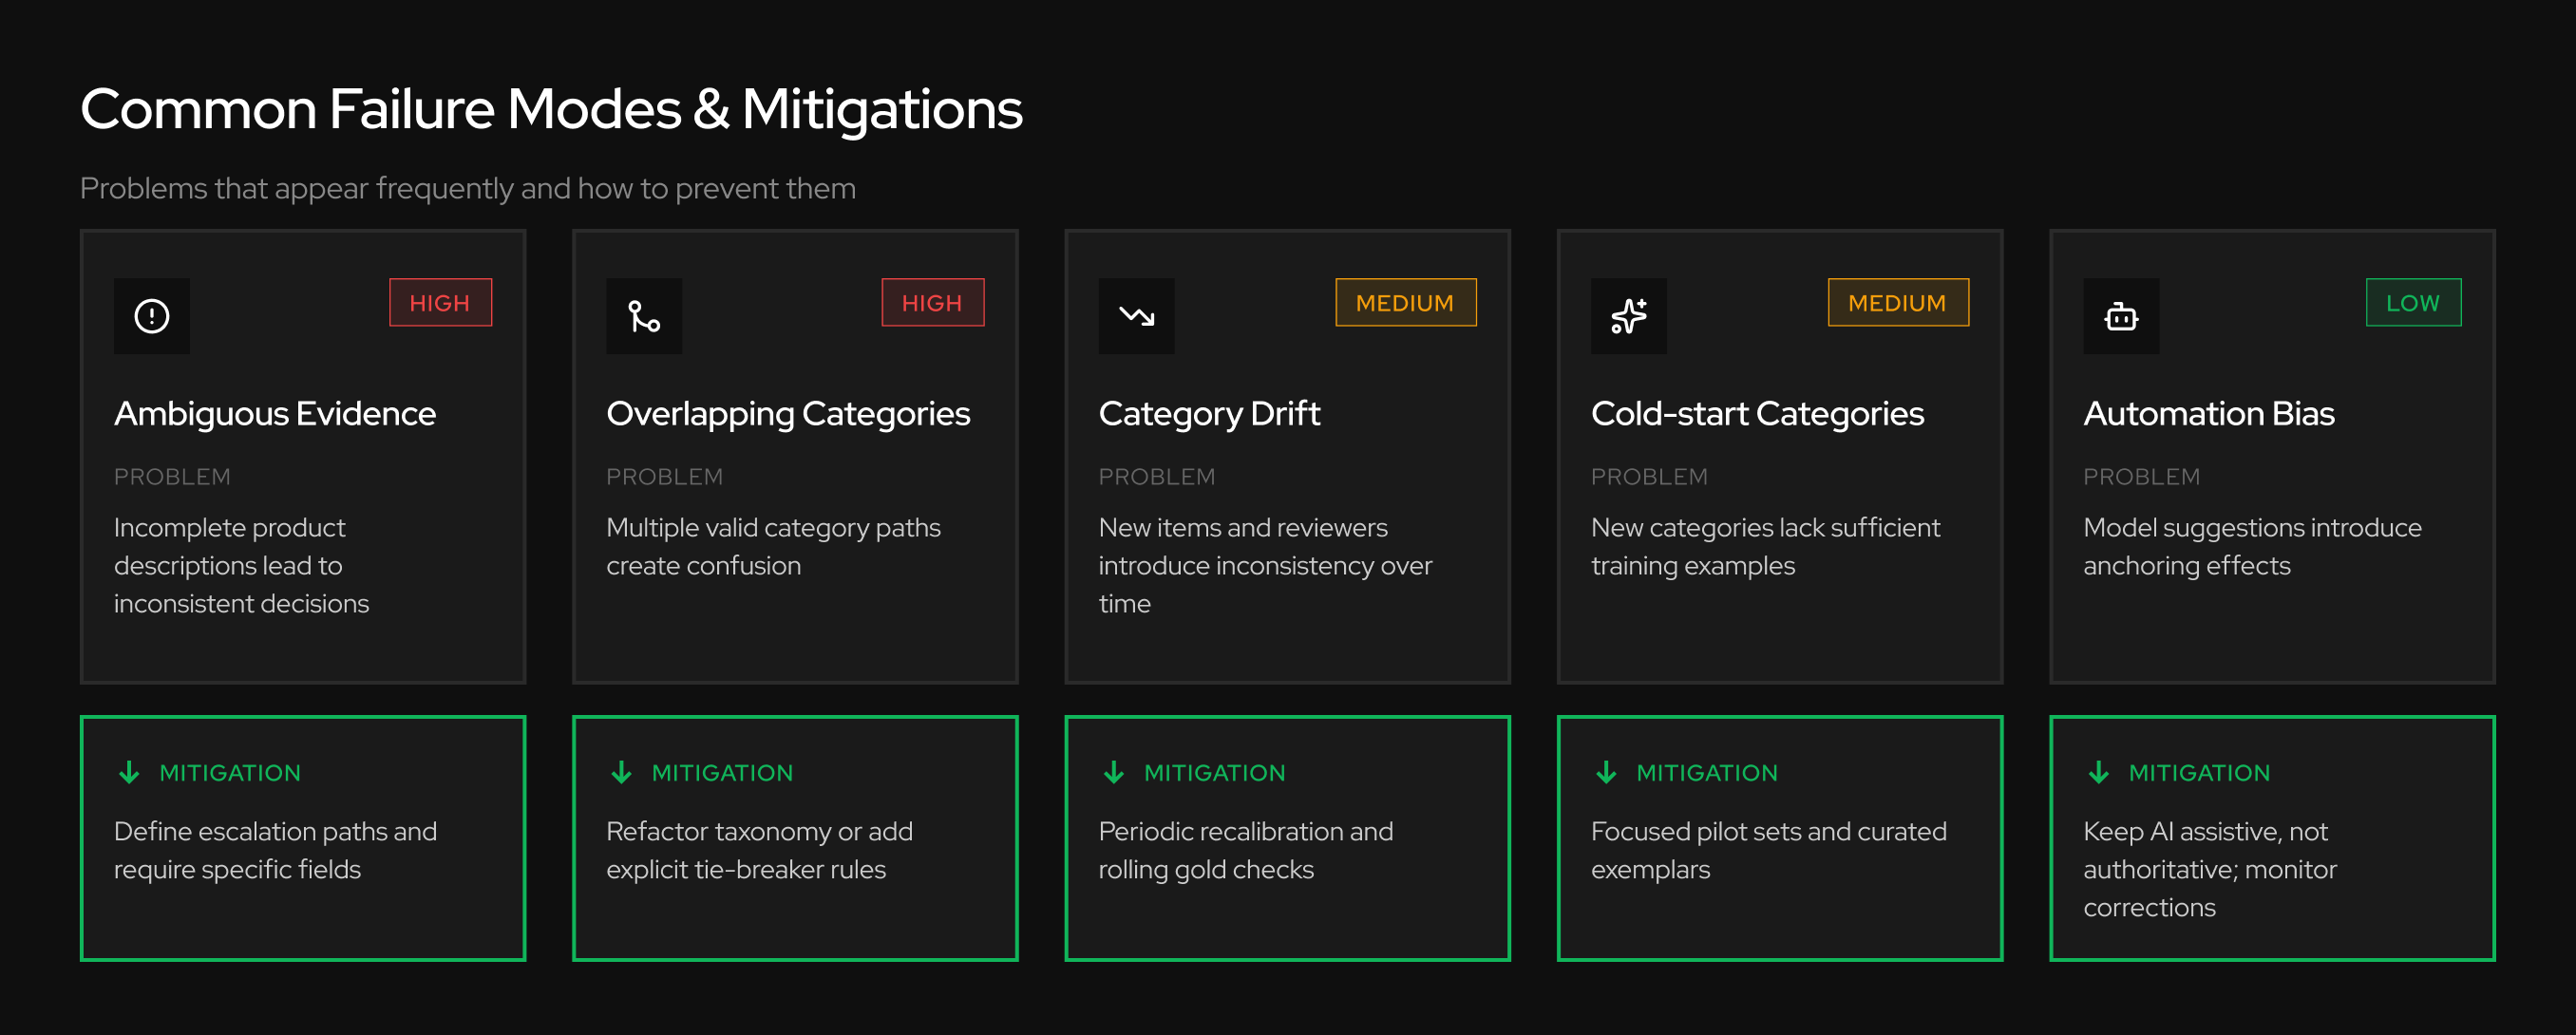Click the trending-down icon on Category Drift

pyautogui.click(x=1136, y=316)
